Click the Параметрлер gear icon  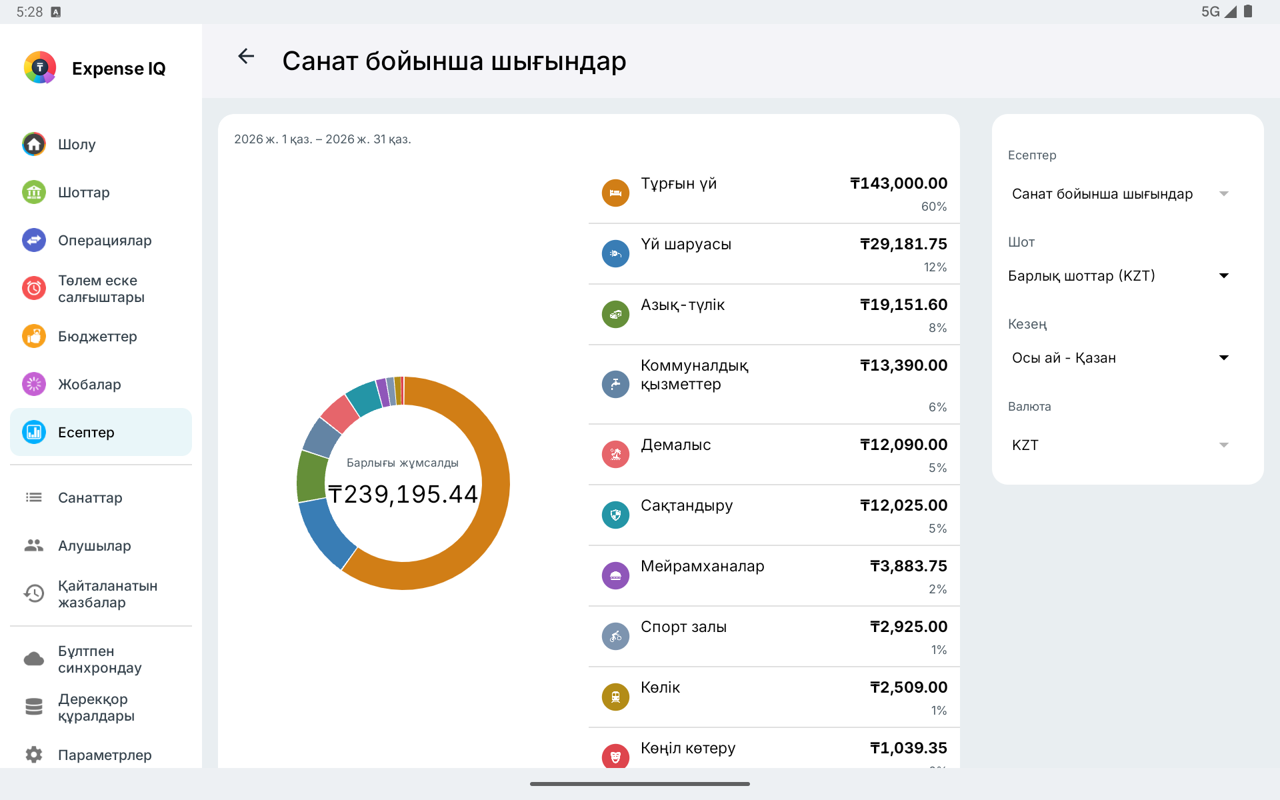(34, 755)
